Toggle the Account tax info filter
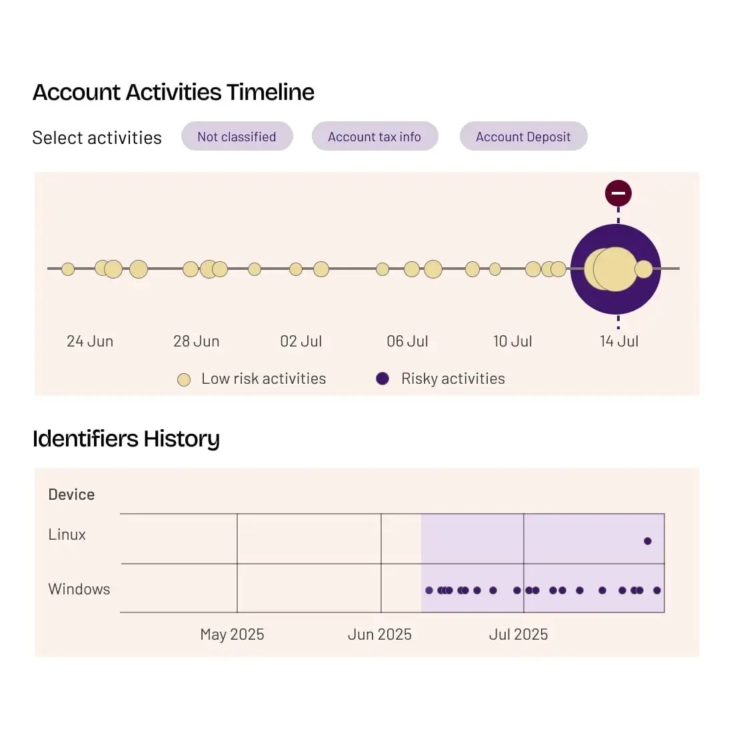This screenshot has width=733, height=733. point(374,137)
